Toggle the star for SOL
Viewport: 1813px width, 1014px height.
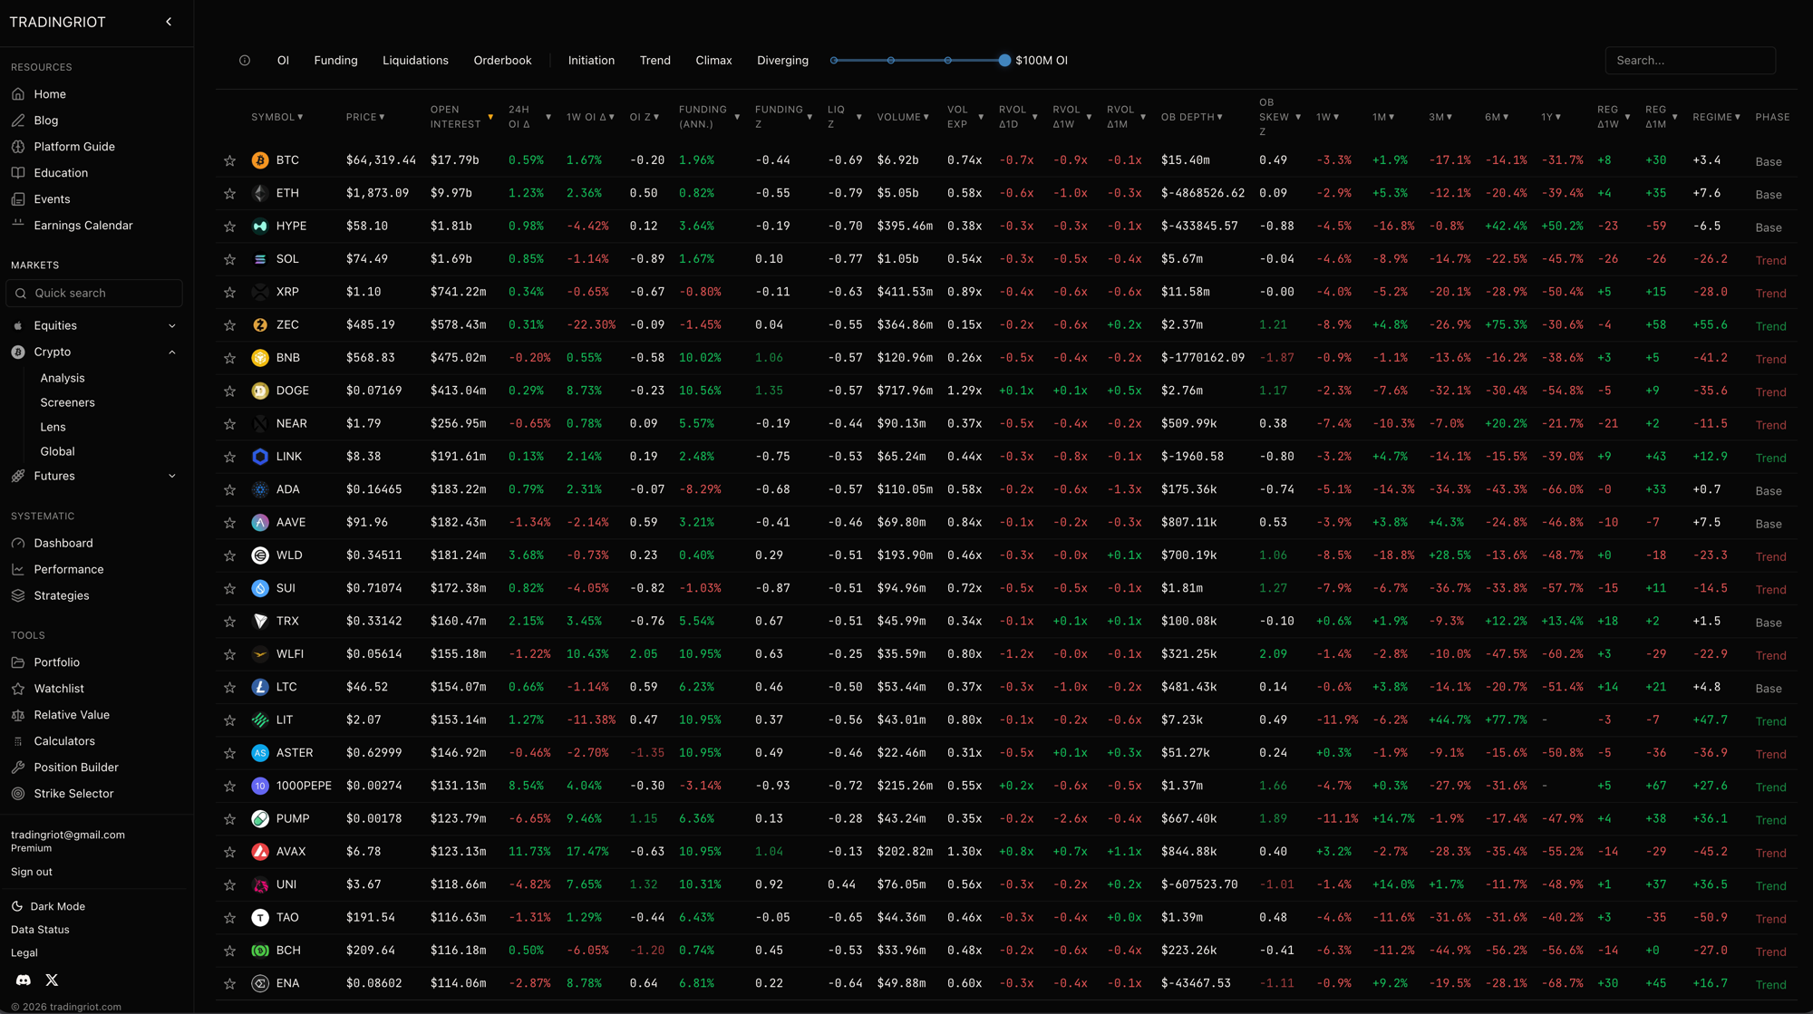[x=229, y=260]
